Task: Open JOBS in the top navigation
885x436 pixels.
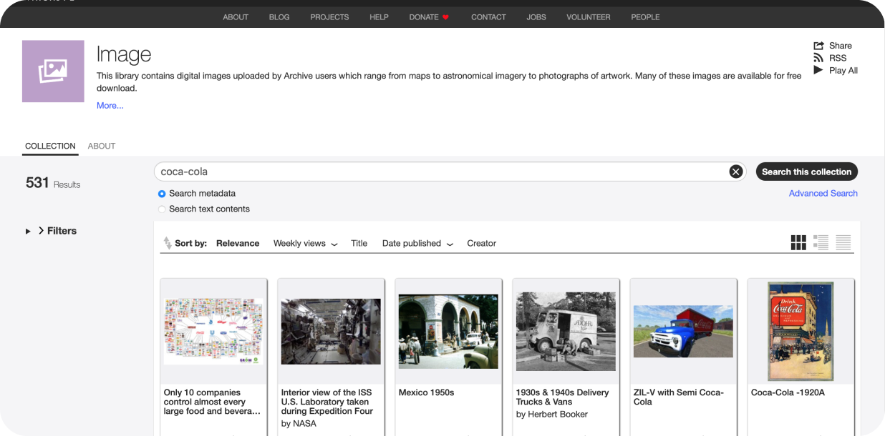Action: click(536, 17)
